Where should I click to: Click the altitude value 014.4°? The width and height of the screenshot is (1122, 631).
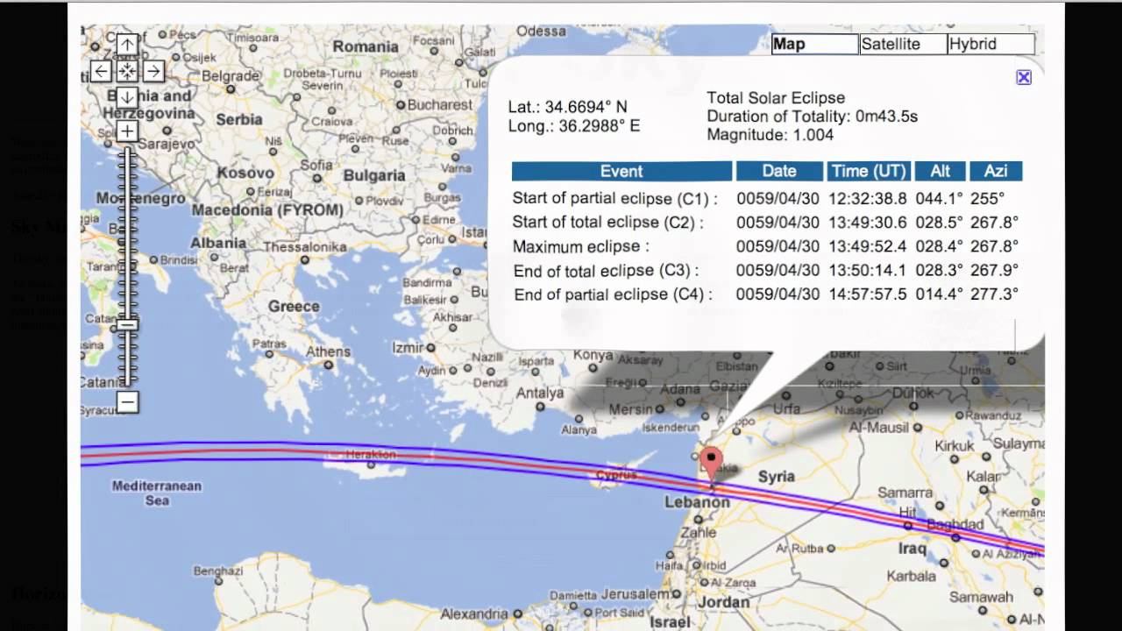click(x=939, y=295)
